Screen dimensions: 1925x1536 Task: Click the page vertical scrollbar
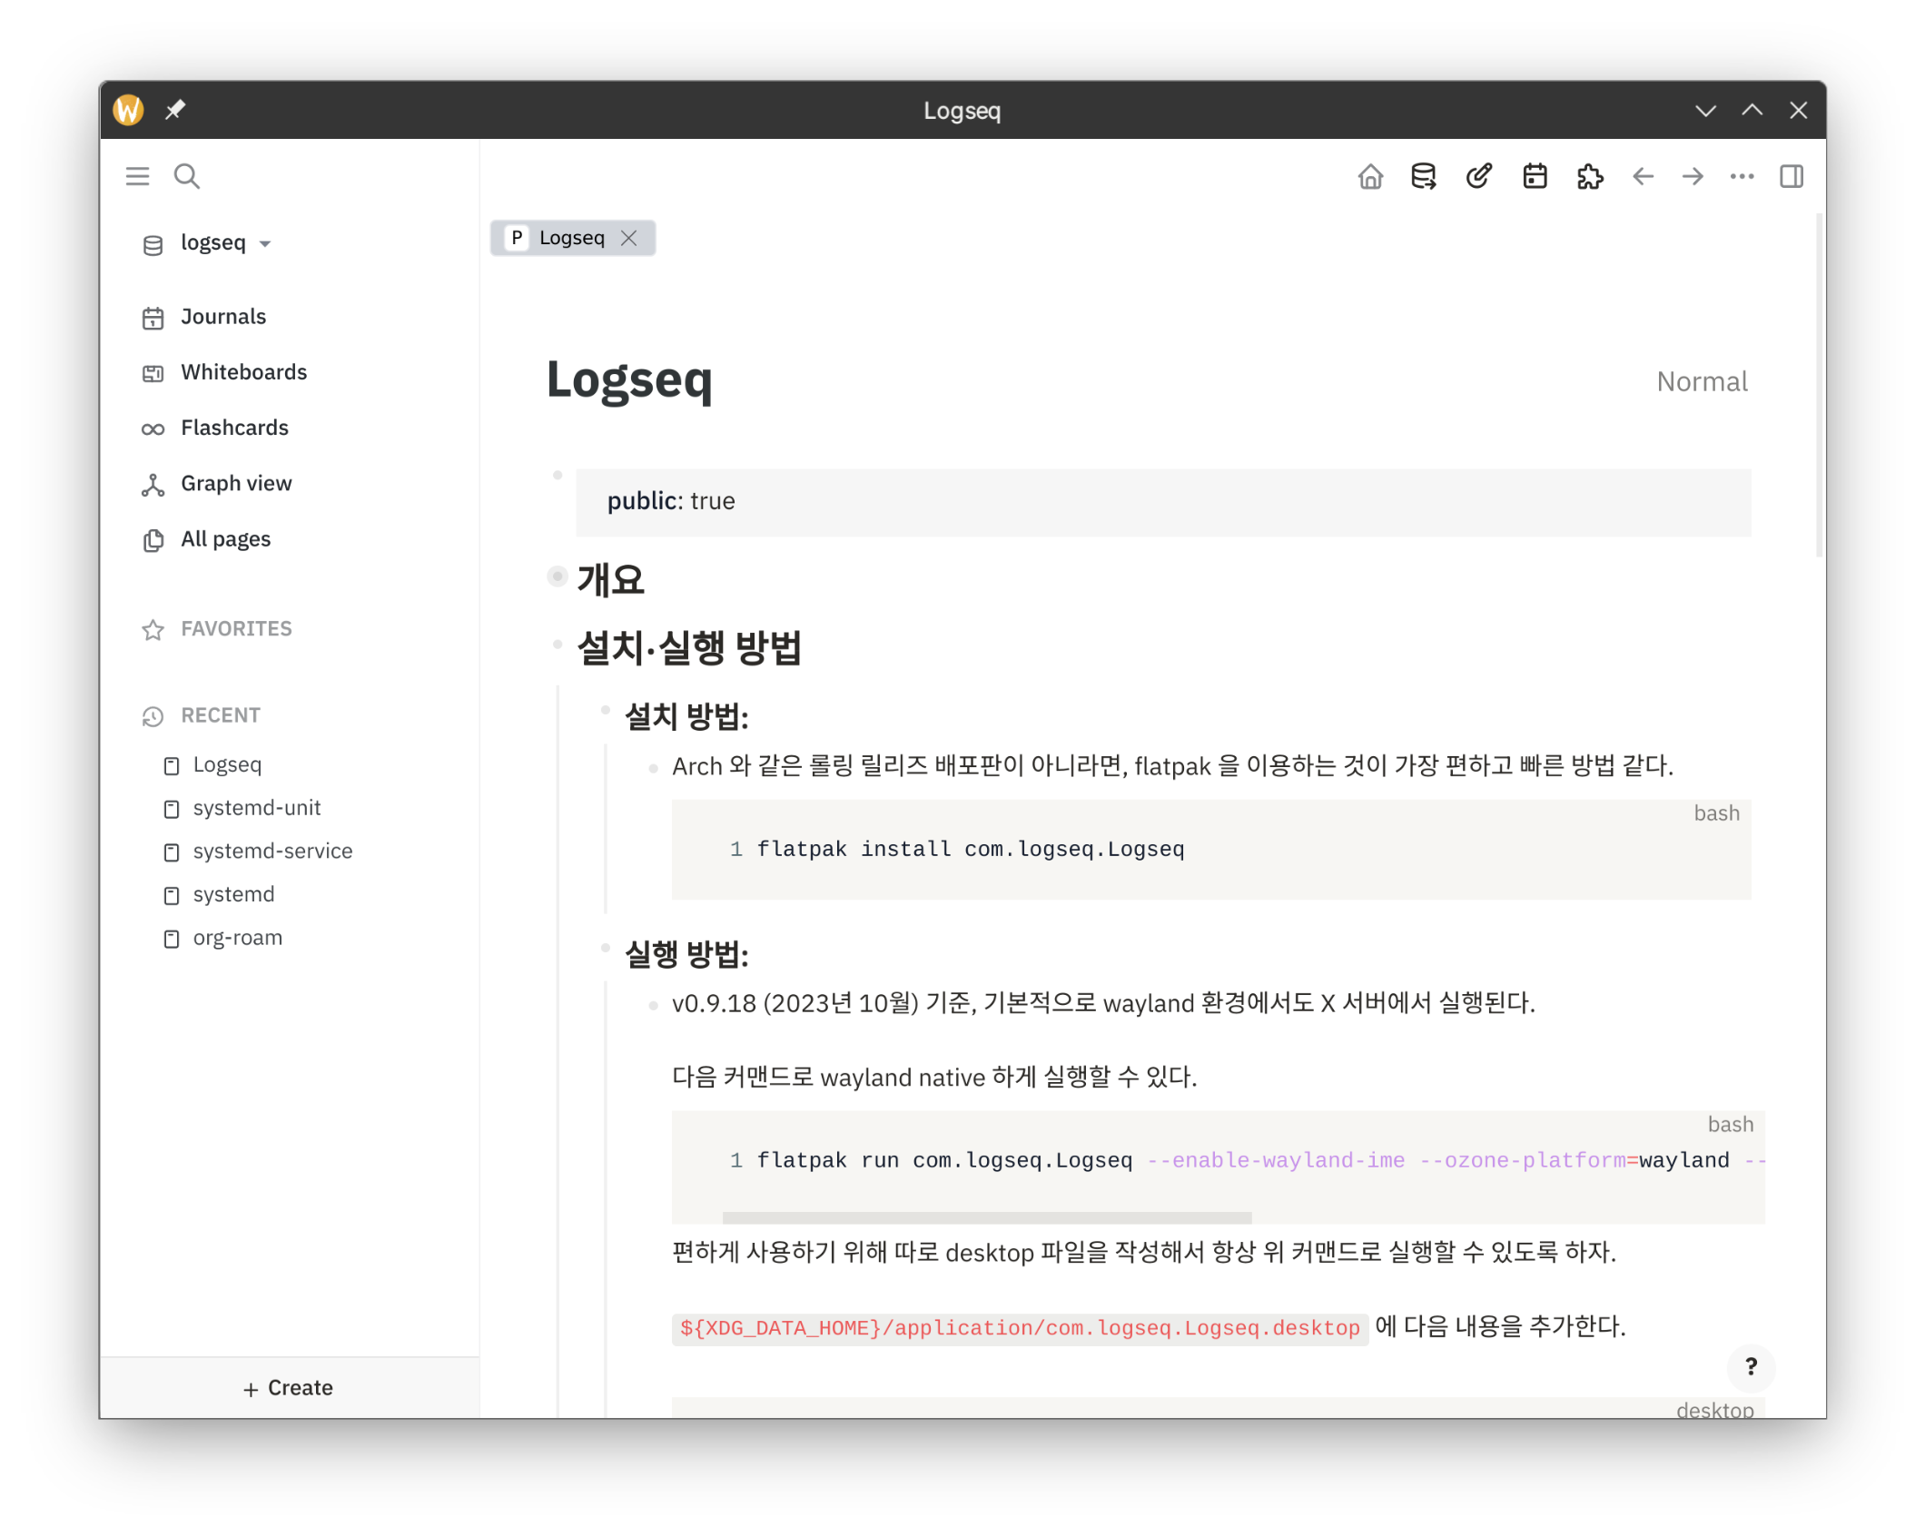[x=1819, y=385]
